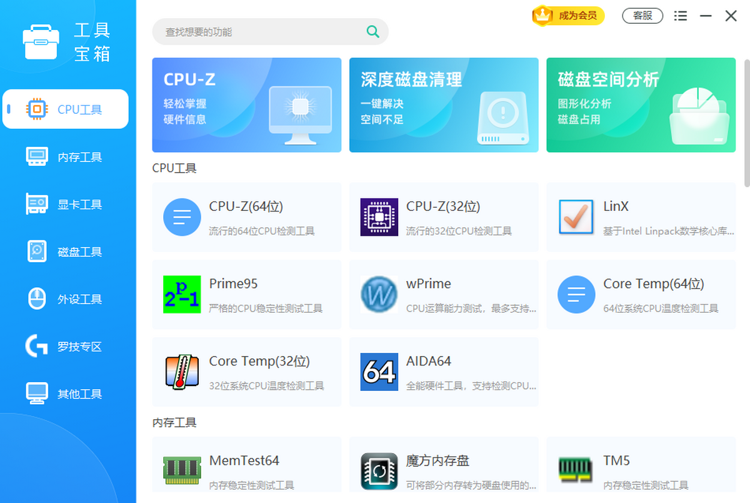The image size is (750, 503).
Task: Click the 魔方内存盘 title text
Action: click(x=437, y=460)
